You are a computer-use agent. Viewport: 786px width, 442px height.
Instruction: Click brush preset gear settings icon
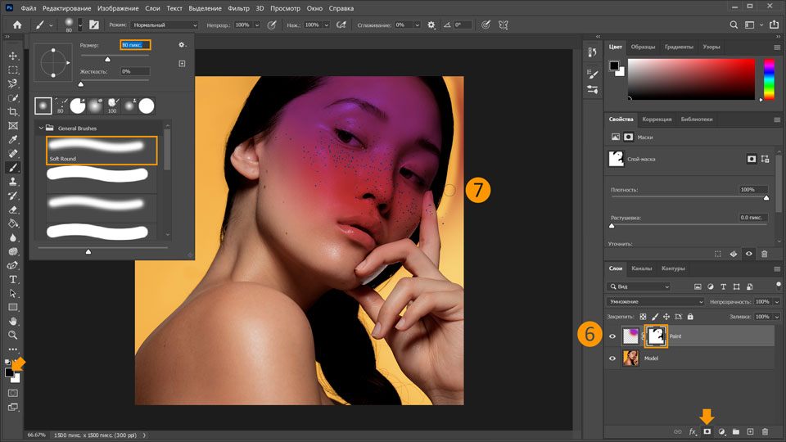182,45
